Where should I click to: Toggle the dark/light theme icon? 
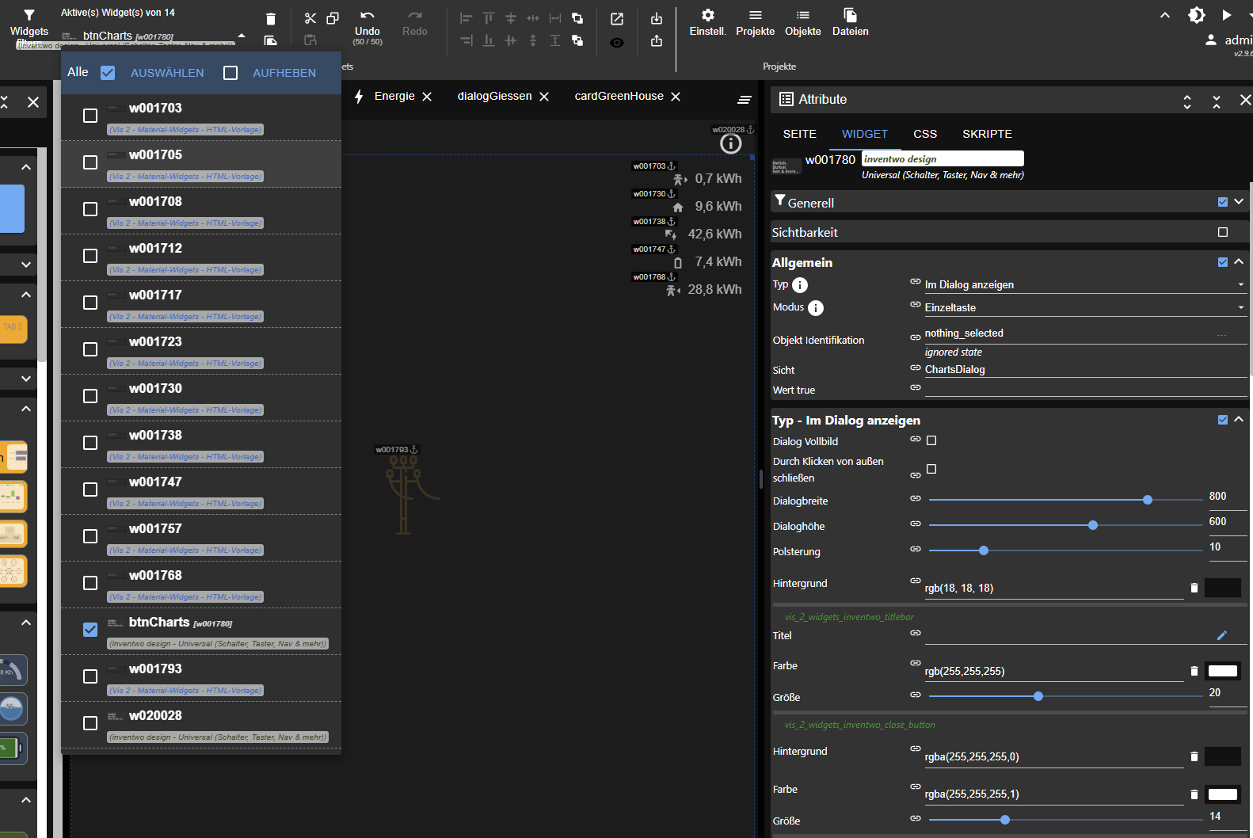click(1196, 15)
